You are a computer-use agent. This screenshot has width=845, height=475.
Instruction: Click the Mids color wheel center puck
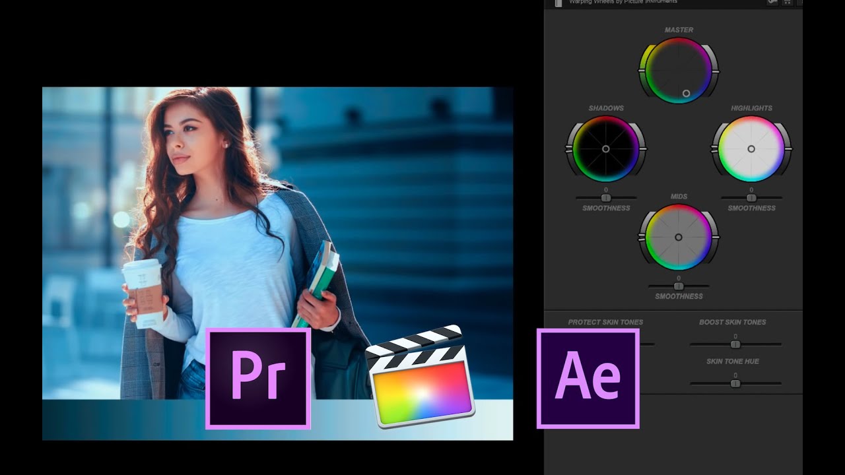[679, 237]
